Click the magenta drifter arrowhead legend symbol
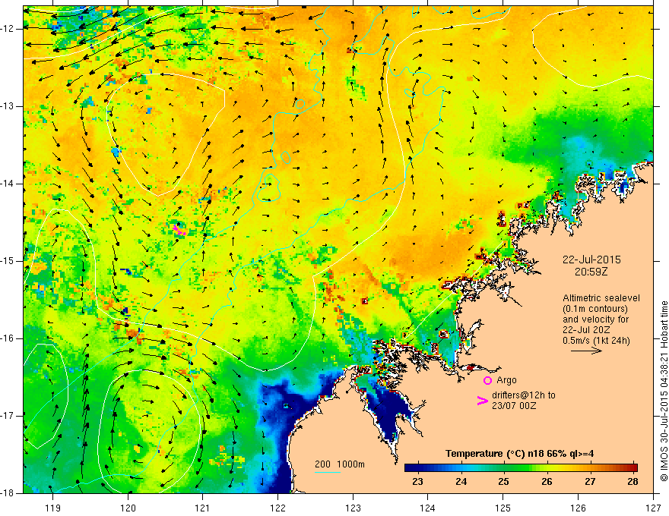 click(483, 401)
